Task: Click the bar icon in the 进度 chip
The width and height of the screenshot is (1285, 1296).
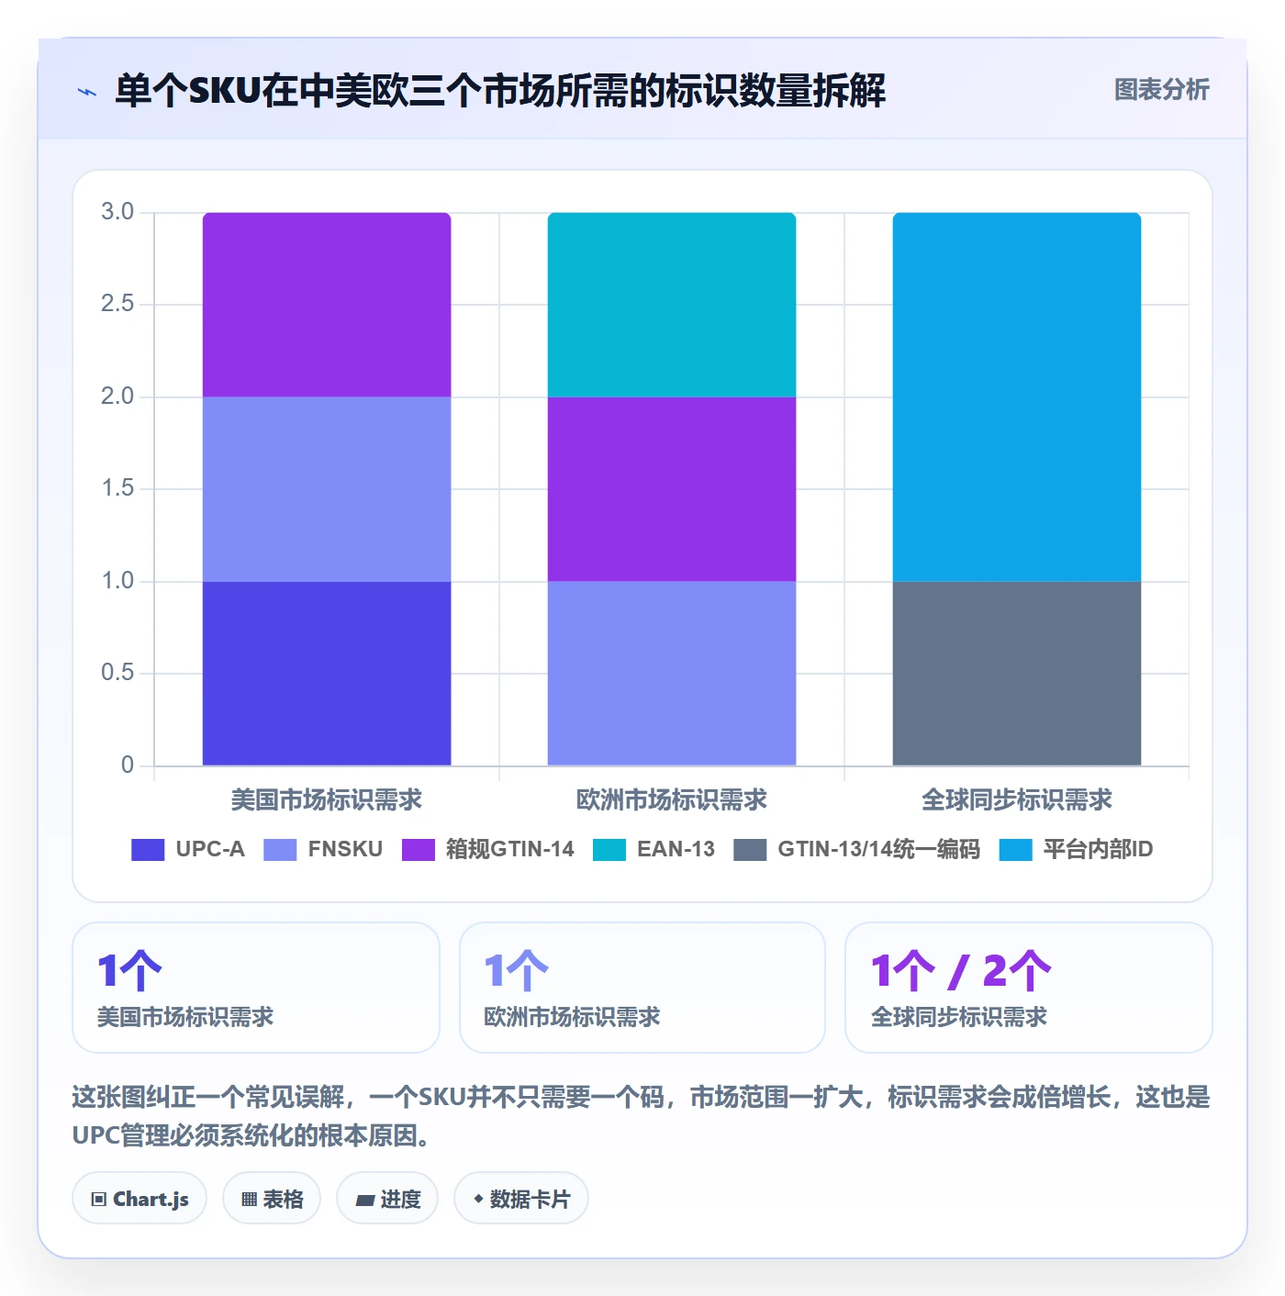Action: 364,1200
